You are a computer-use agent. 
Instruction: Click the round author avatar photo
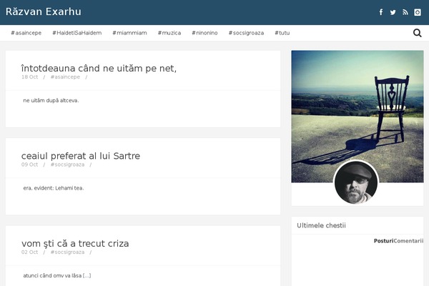click(x=355, y=182)
